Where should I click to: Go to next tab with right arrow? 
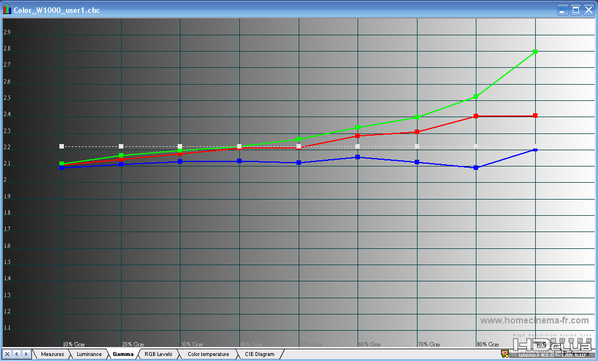coord(26,354)
